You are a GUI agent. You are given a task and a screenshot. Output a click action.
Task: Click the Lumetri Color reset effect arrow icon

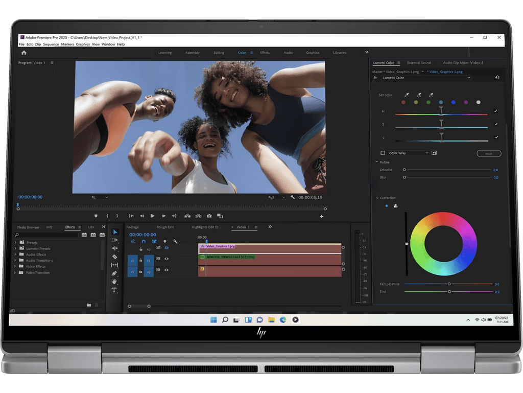coord(497,78)
